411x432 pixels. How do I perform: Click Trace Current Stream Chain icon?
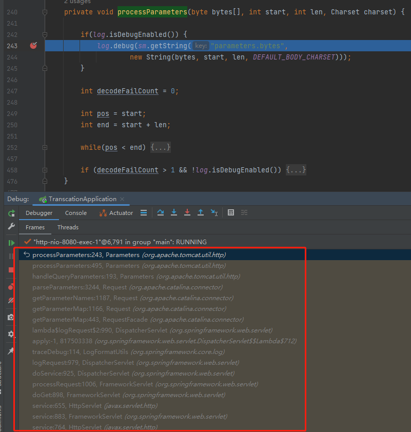click(244, 212)
